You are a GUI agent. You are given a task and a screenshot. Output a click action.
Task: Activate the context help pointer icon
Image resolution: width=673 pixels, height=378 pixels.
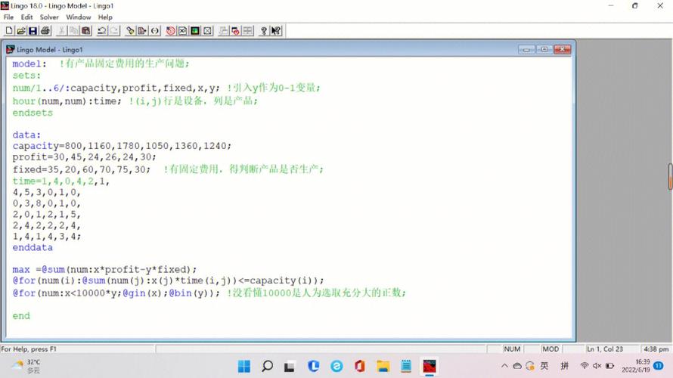coord(276,31)
